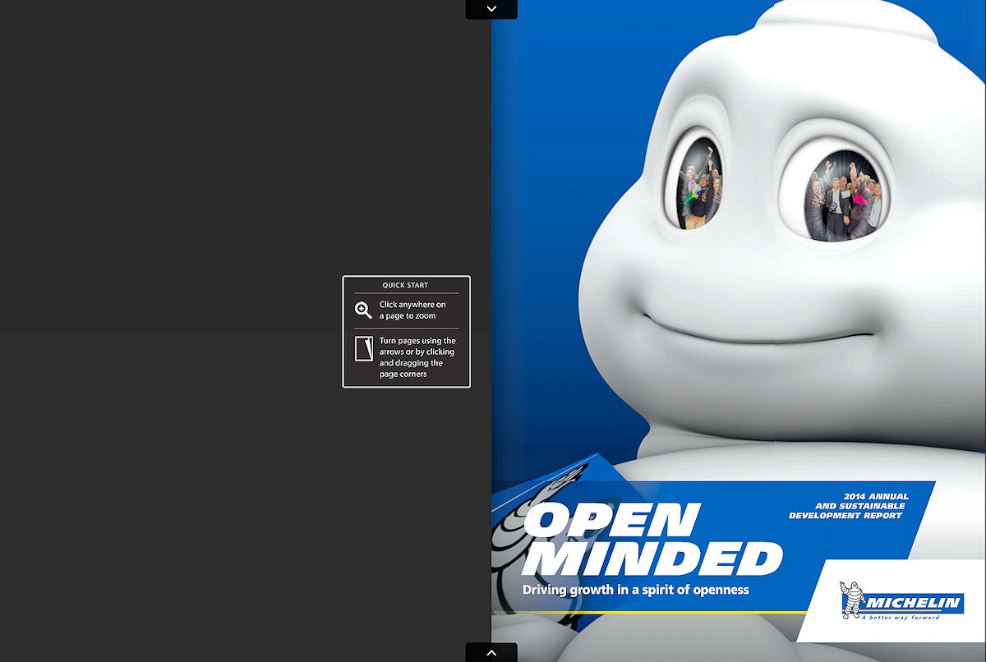The width and height of the screenshot is (986, 662).
Task: Click the Michelin logo on the cover
Action: tap(900, 601)
